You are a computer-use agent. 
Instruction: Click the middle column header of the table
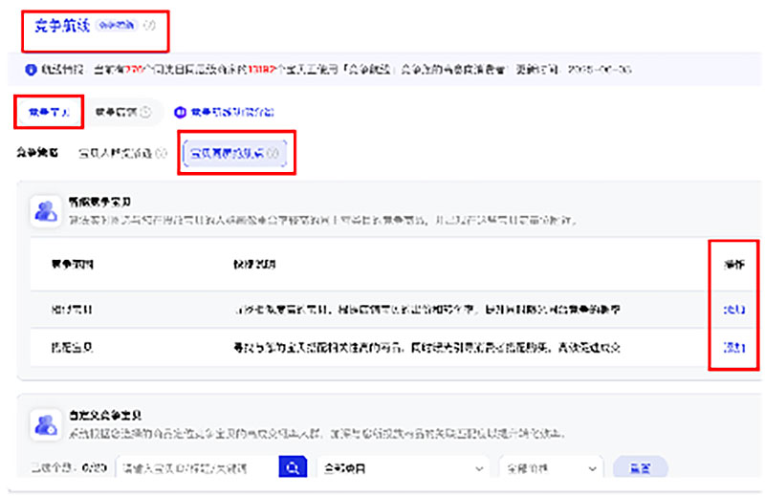254,265
